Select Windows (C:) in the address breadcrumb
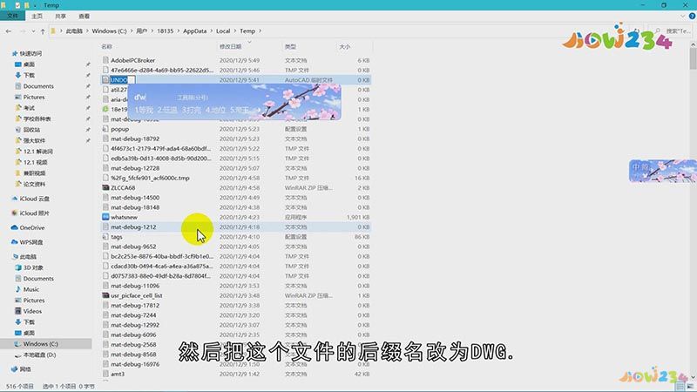This screenshot has width=697, height=392. click(x=110, y=31)
